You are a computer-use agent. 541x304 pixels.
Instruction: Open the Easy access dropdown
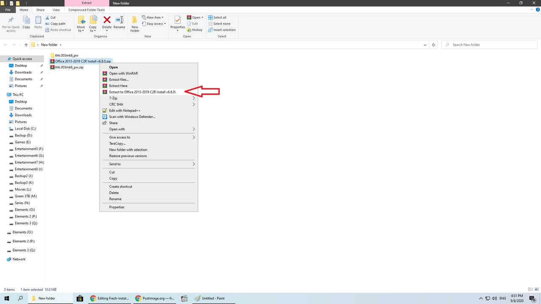click(x=154, y=24)
